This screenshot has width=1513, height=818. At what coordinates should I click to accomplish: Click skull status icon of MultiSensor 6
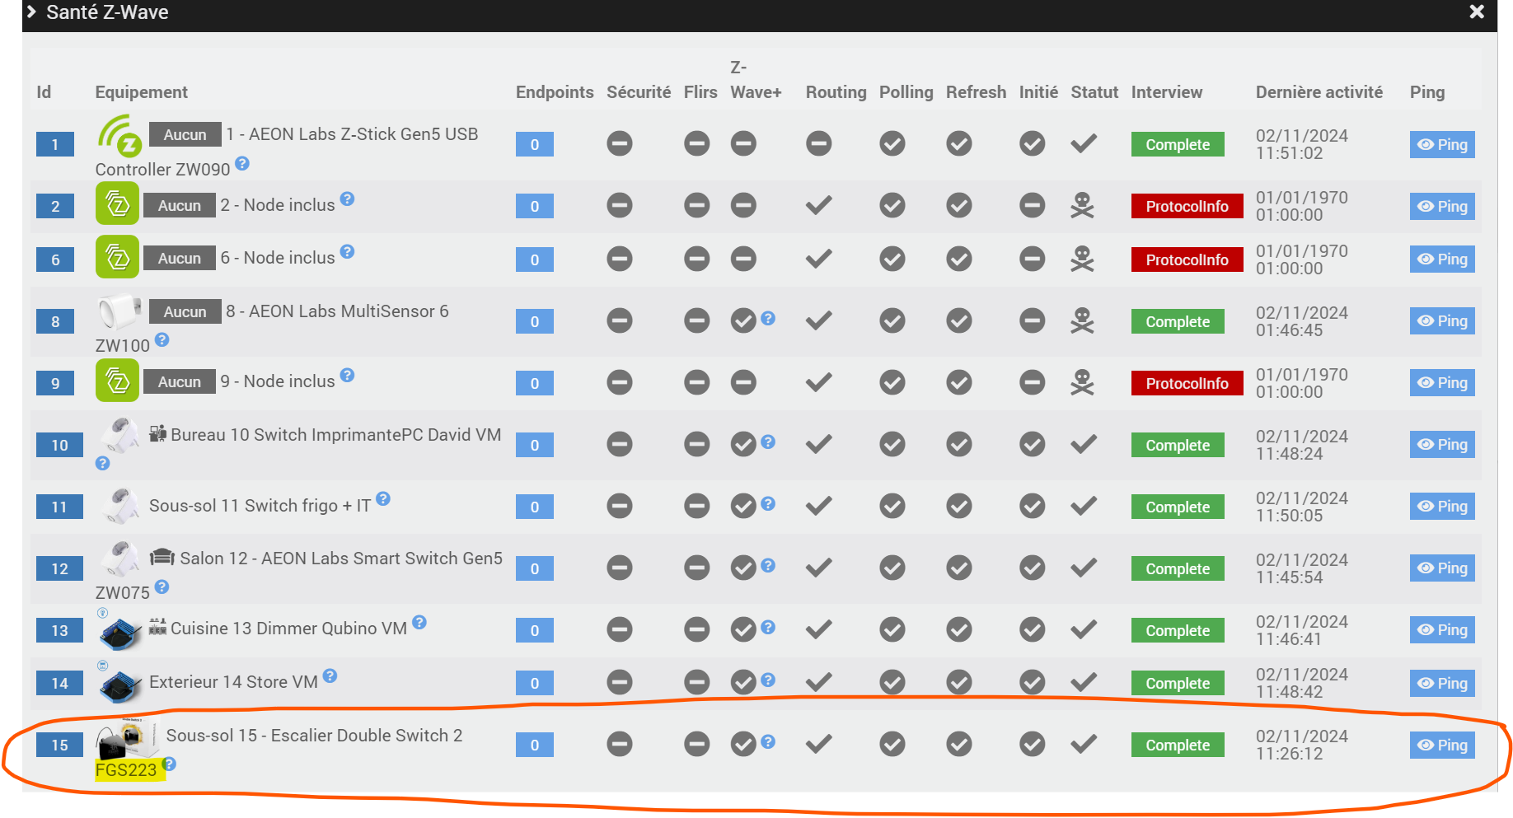pyautogui.click(x=1082, y=320)
